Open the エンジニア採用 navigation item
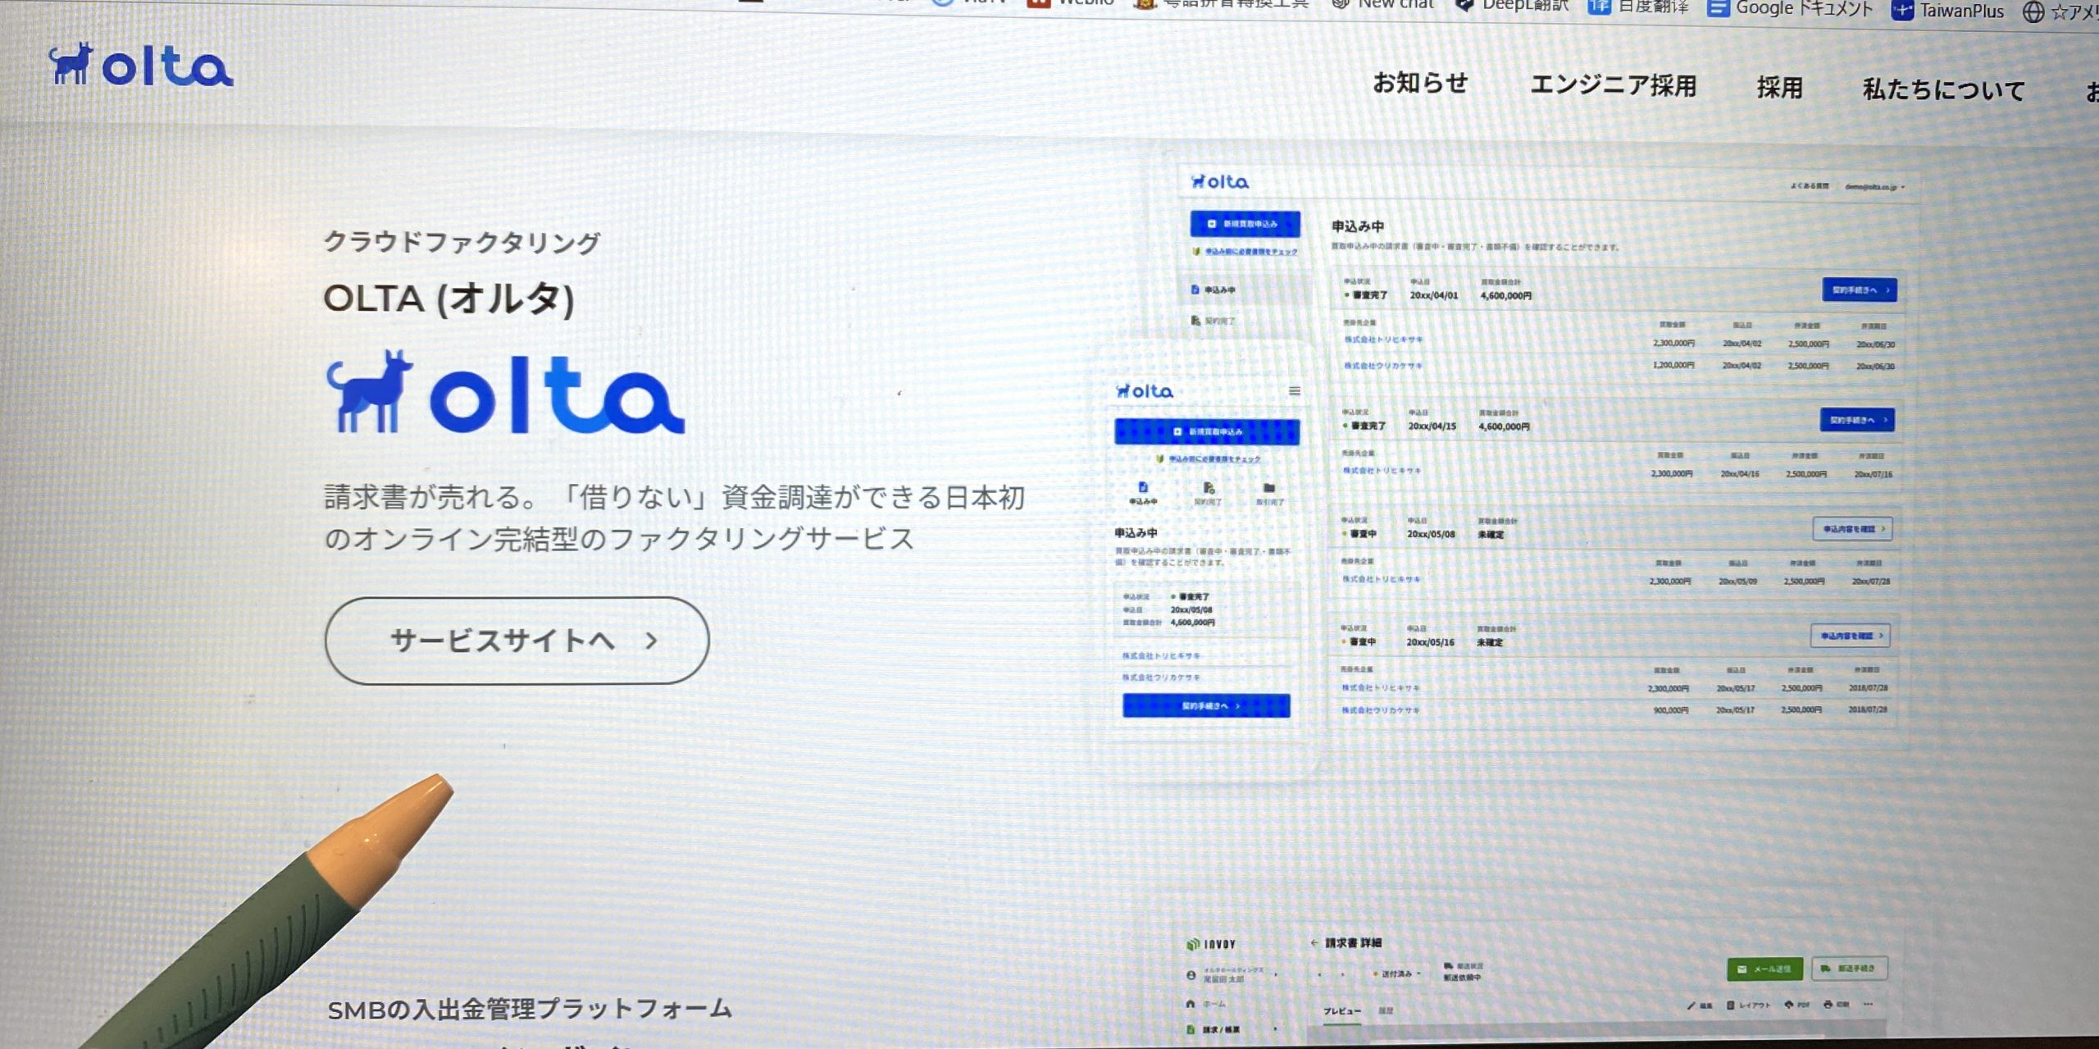Screen dimensions: 2099x1049 pyautogui.click(x=1613, y=85)
